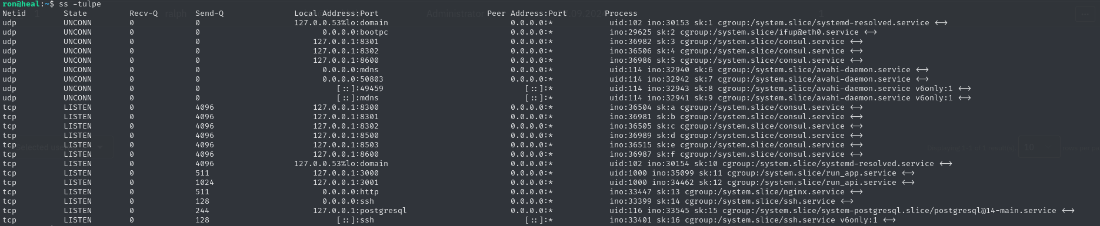
Task: Click the arrow after run_app.service
Action: click(x=908, y=173)
